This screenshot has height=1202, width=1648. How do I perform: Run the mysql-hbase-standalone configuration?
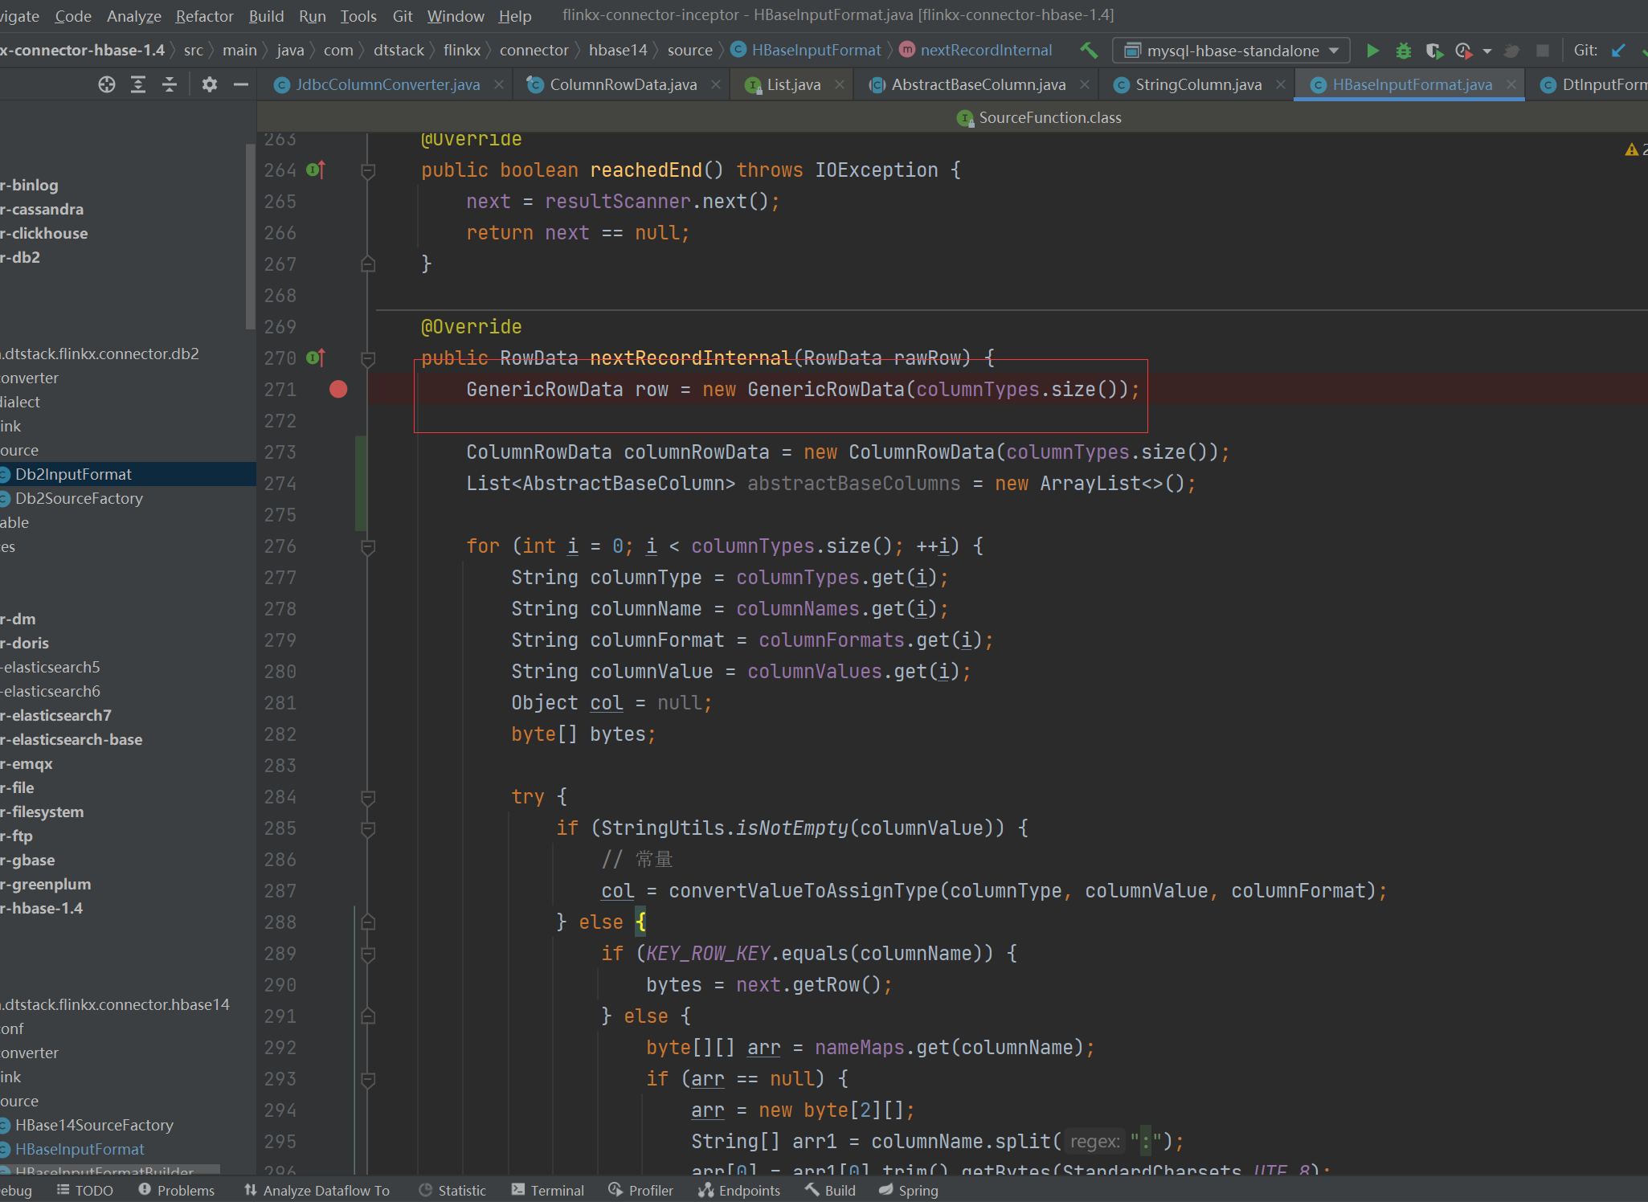[x=1373, y=50]
